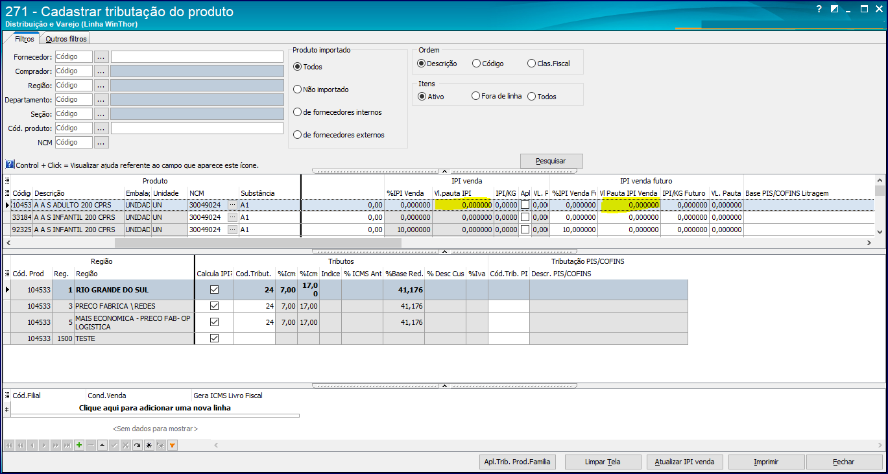
Task: Toggle Calcula IPI for TESTE region
Action: pos(215,338)
